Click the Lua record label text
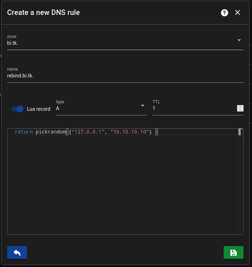252x267 pixels. [x=39, y=109]
